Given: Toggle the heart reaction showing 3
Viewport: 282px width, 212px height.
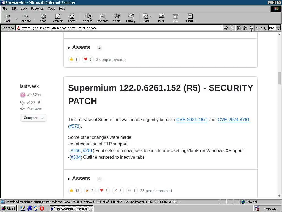Looking at the screenshot, I should [x=104, y=190].
